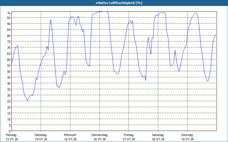Click the 30 y-axis value
Viewport: 228px width, 142px height.
coord(9,95)
